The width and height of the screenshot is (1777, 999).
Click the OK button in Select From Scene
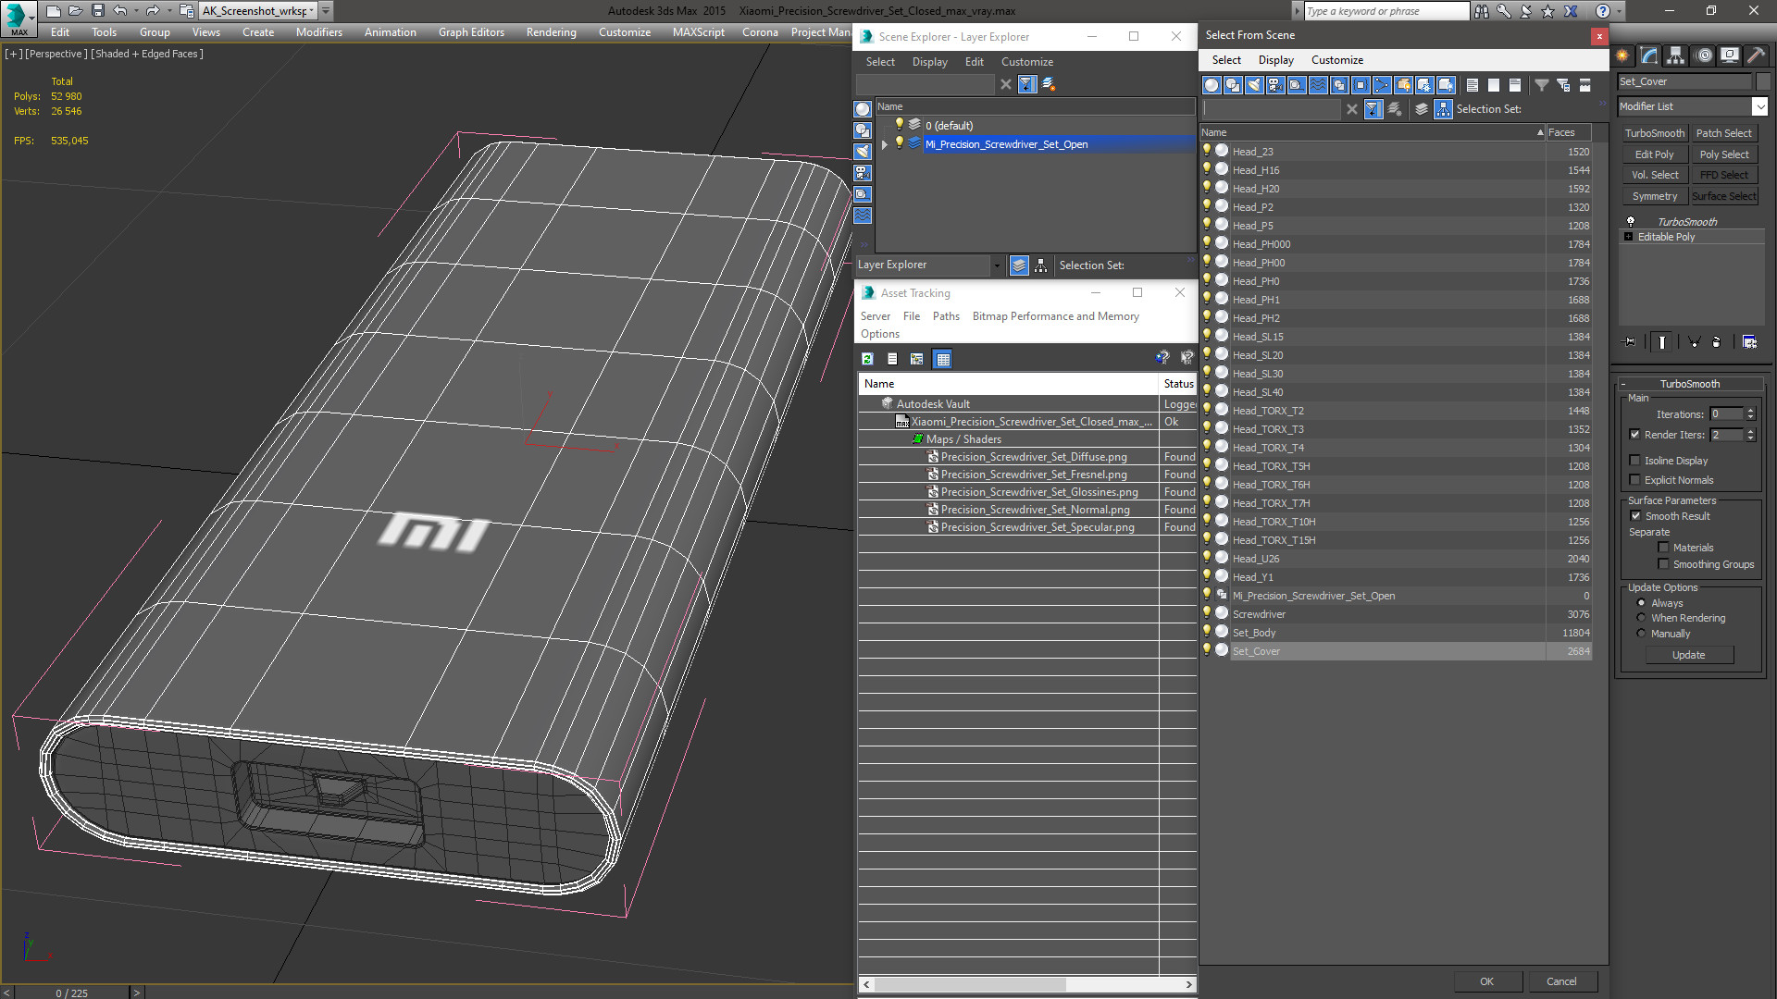pos(1486,981)
